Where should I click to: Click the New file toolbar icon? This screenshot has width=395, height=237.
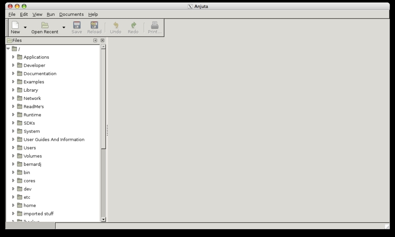click(15, 25)
